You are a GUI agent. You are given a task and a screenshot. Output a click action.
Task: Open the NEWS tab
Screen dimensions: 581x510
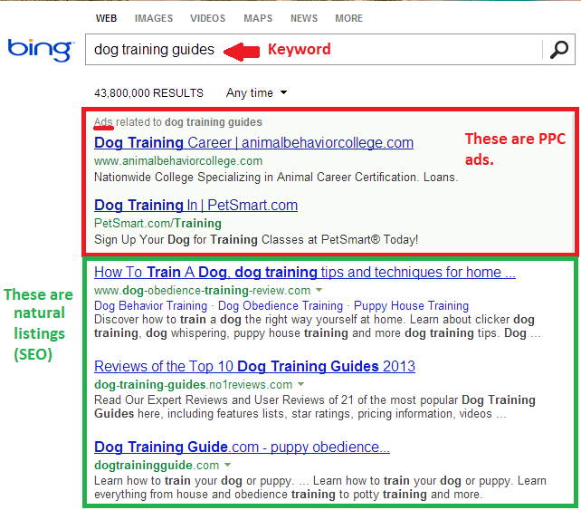[x=304, y=18]
